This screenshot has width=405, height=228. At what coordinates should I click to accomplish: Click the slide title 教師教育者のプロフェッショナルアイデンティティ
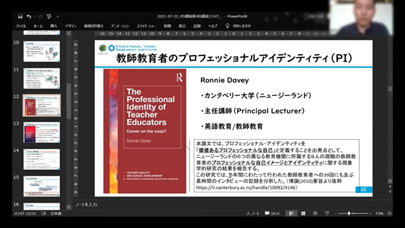tap(234, 58)
